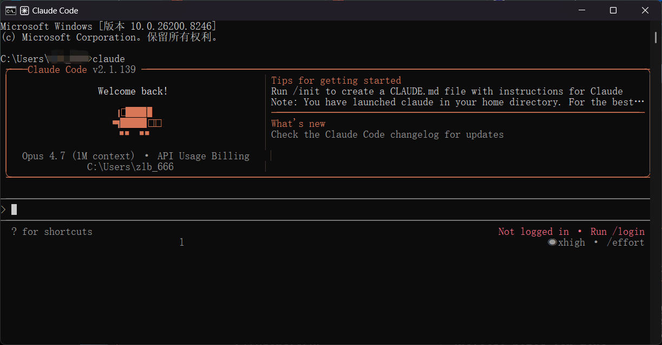The width and height of the screenshot is (662, 345).
Task: Click the "Not logged in" status
Action: point(534,232)
